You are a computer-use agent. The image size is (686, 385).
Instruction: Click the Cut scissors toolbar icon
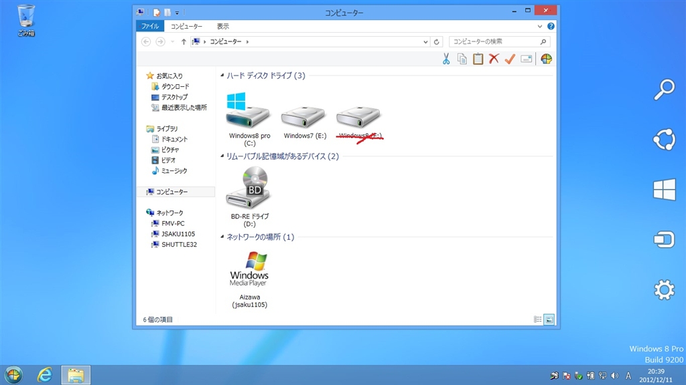click(445, 59)
